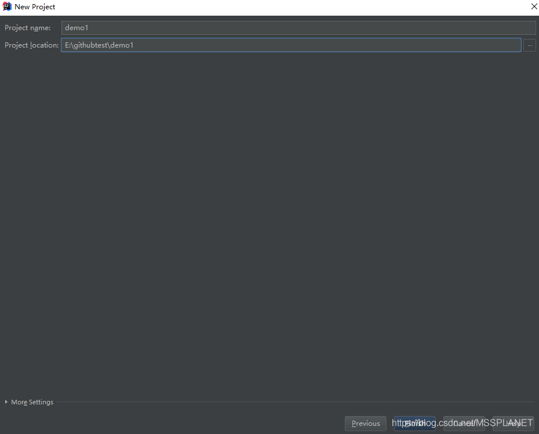Click the Finish button
The width and height of the screenshot is (539, 434).
pyautogui.click(x=414, y=424)
